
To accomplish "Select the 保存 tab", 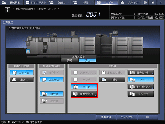I will click(x=83, y=2).
